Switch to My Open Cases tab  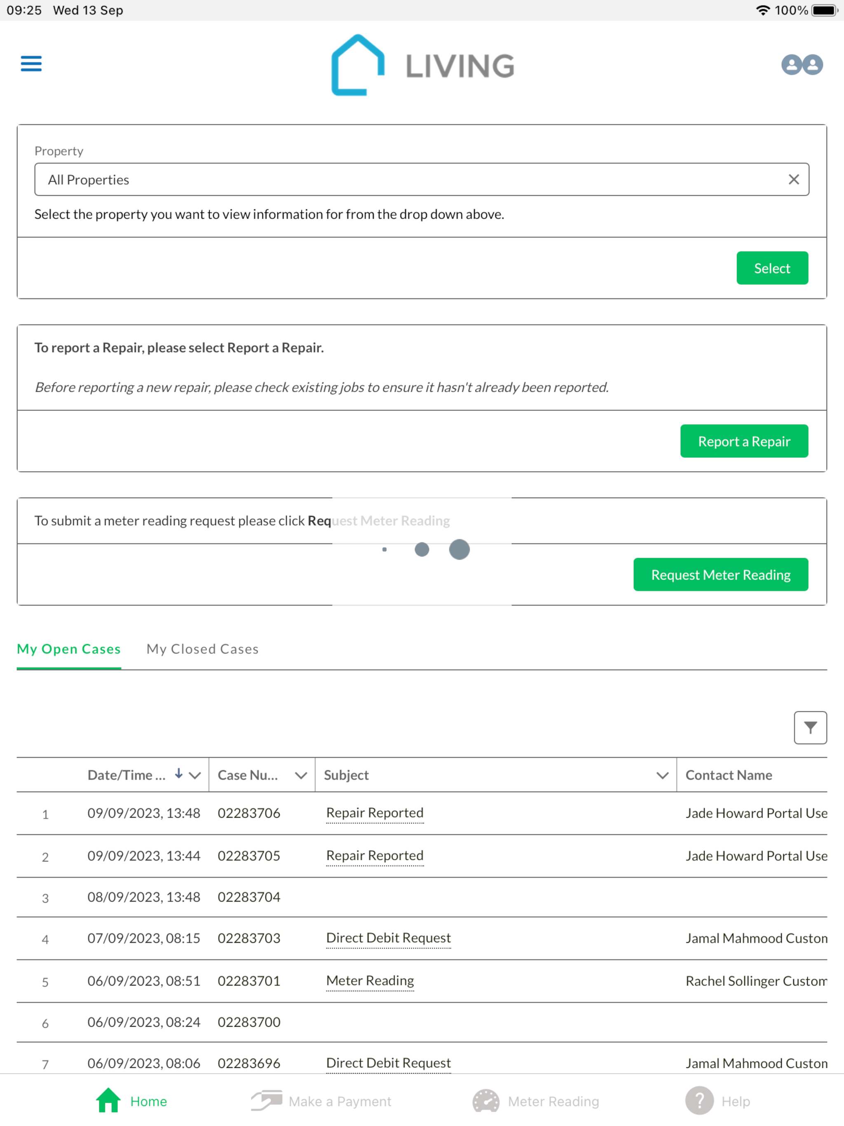click(x=69, y=648)
